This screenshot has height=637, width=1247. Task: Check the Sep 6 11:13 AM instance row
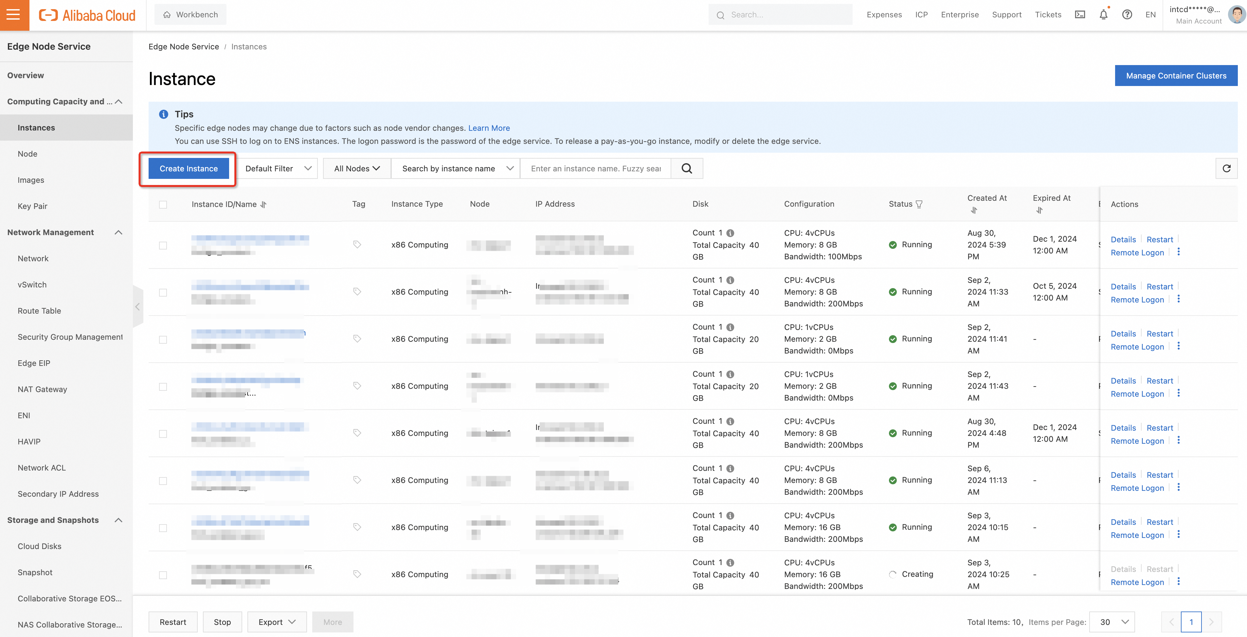click(163, 481)
